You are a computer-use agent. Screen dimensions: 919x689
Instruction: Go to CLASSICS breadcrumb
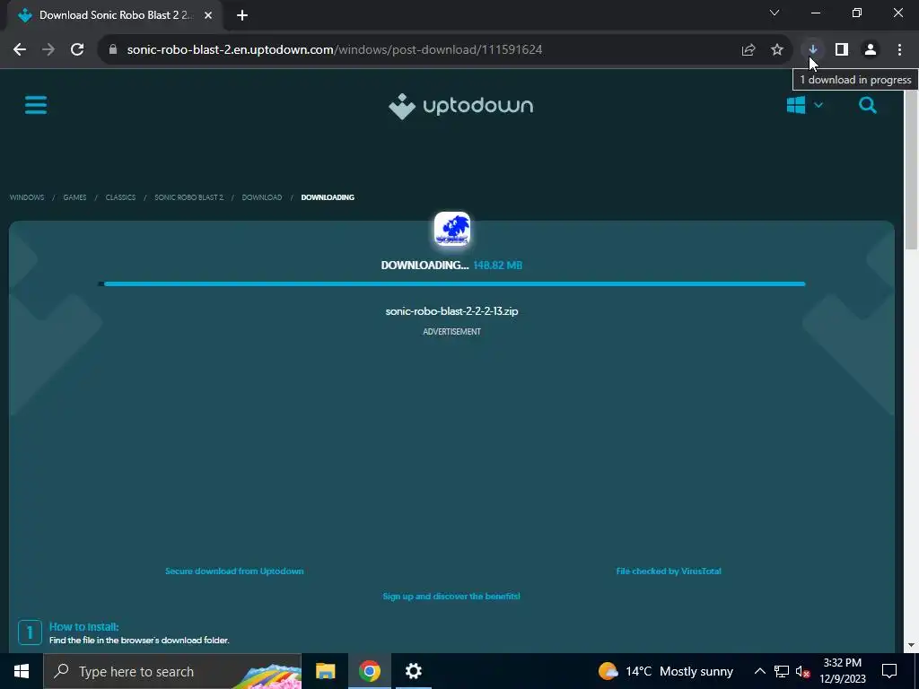click(120, 197)
